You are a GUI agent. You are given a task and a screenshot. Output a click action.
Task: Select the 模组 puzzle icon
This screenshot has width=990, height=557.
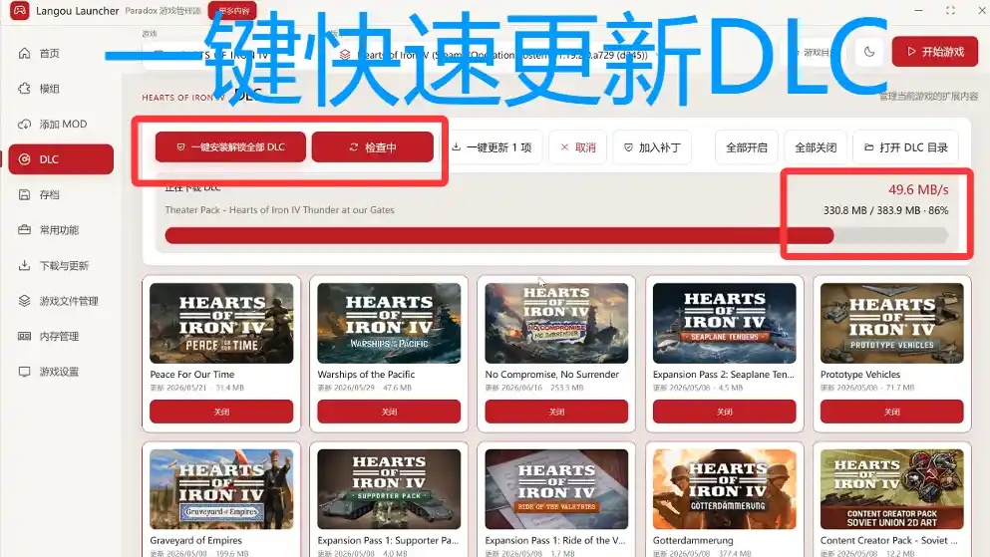[x=24, y=89]
